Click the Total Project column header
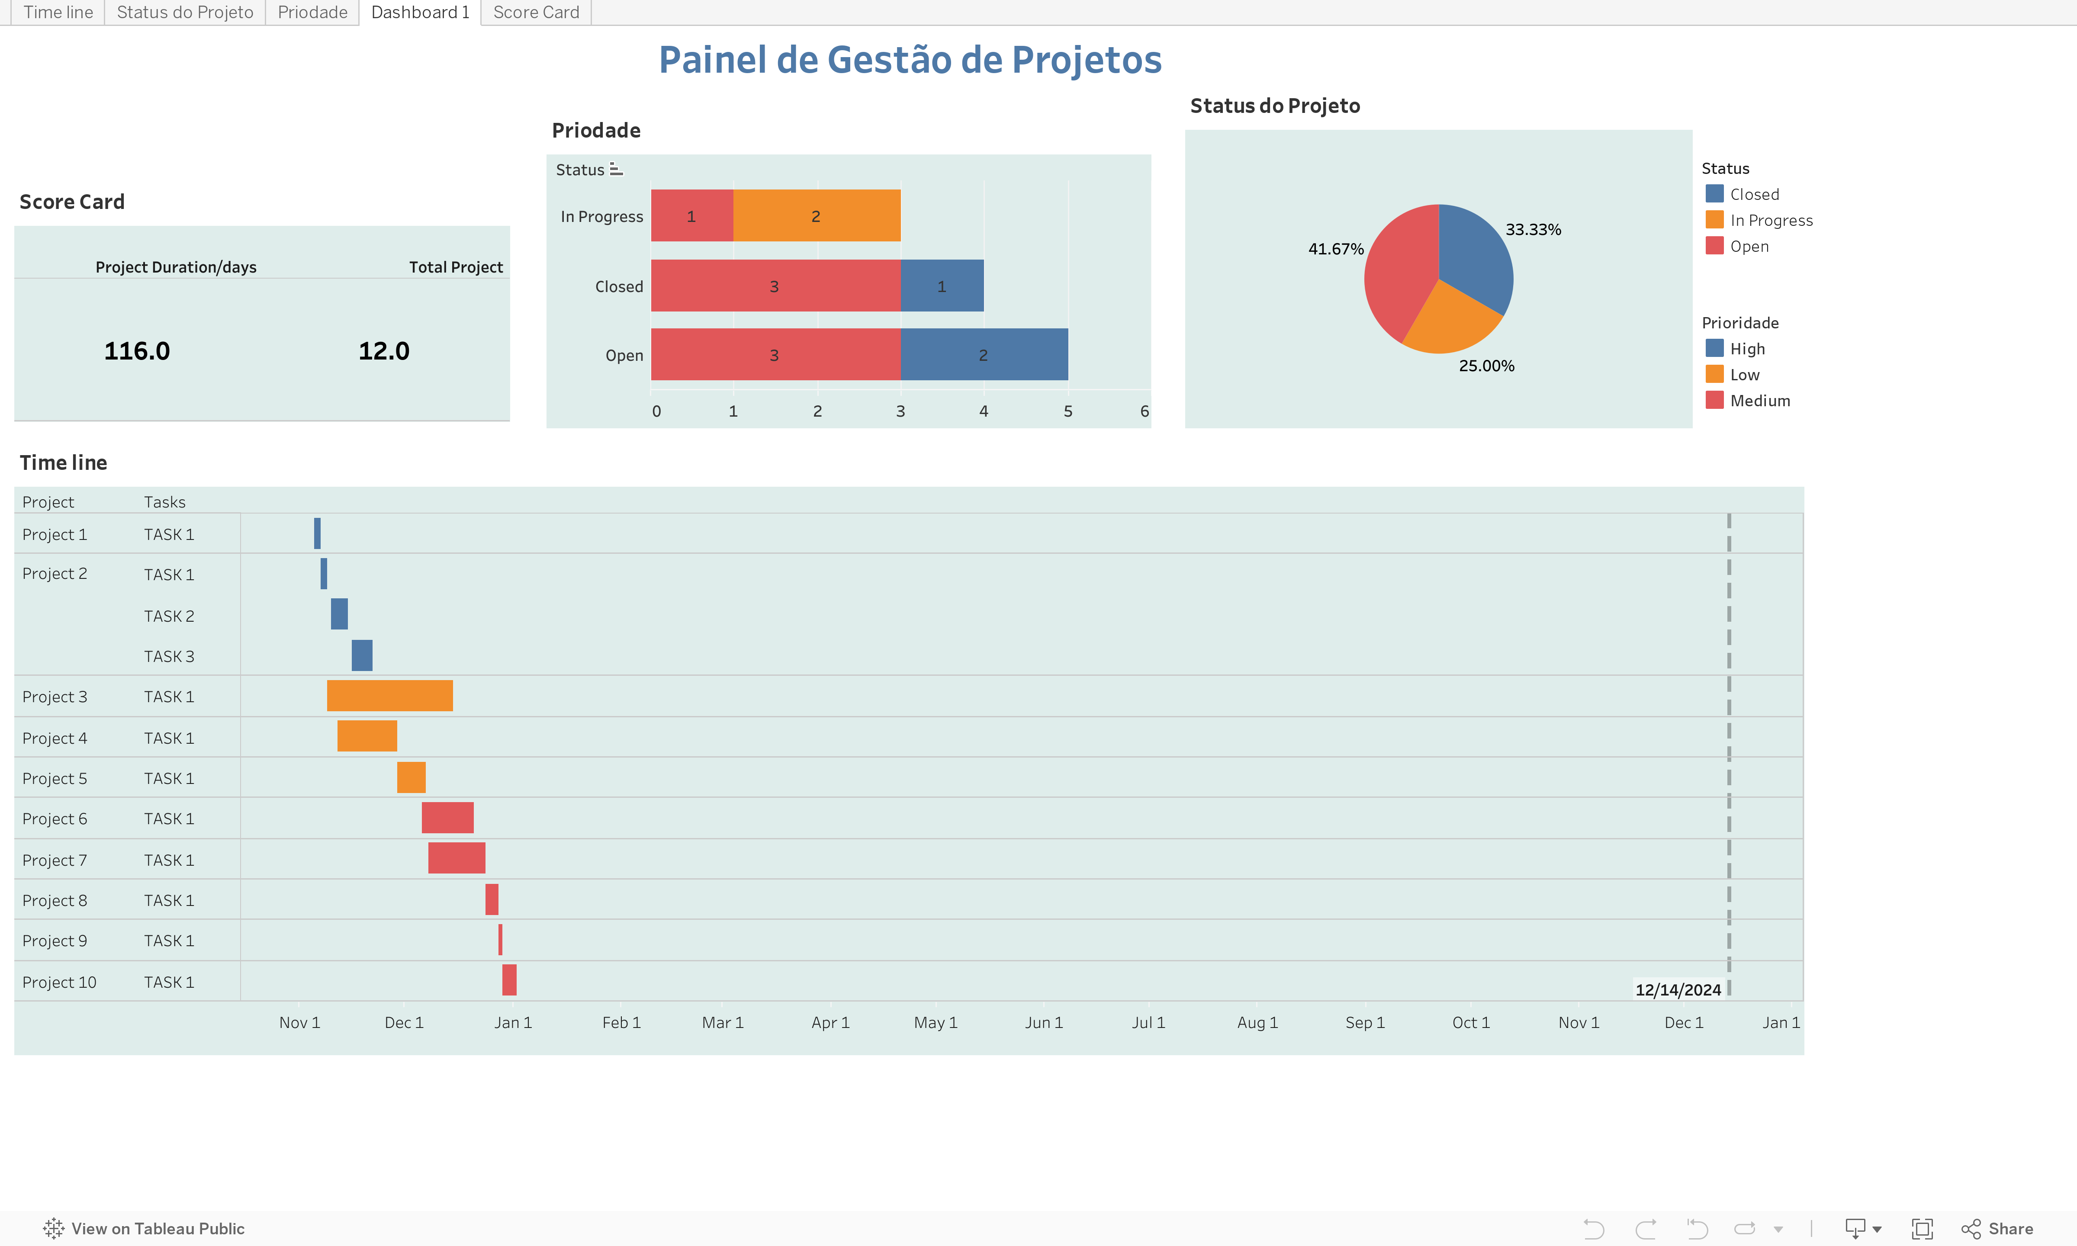 [x=456, y=267]
